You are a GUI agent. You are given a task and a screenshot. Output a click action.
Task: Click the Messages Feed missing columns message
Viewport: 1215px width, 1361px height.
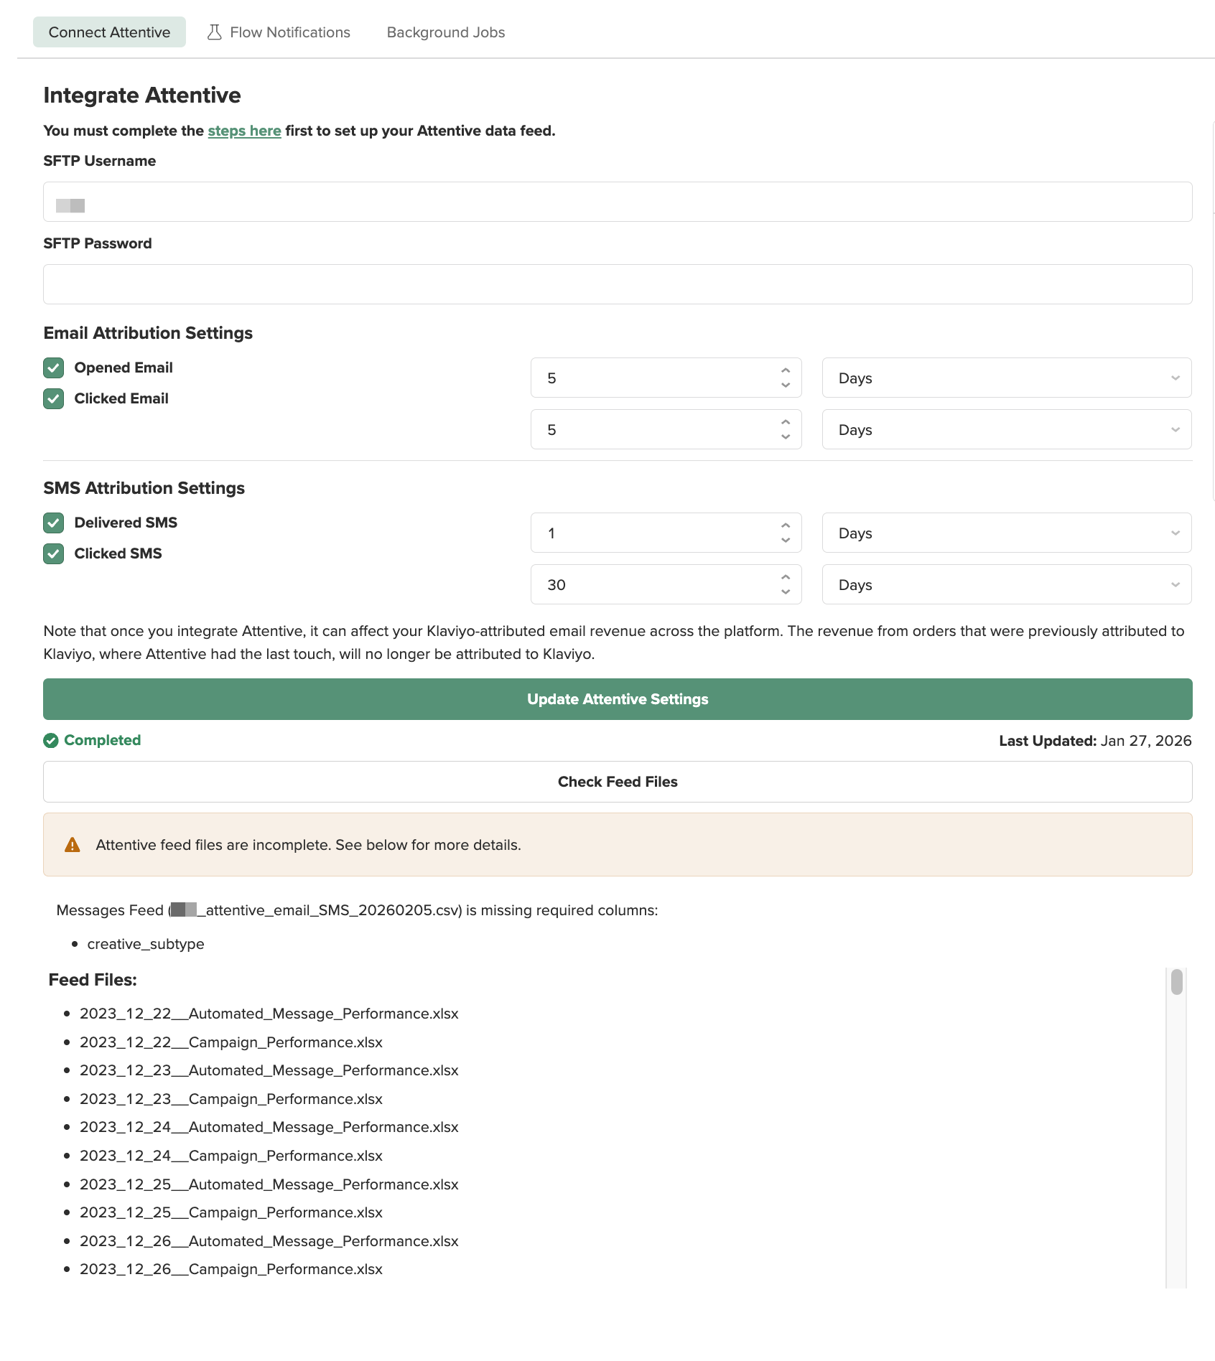pos(357,911)
